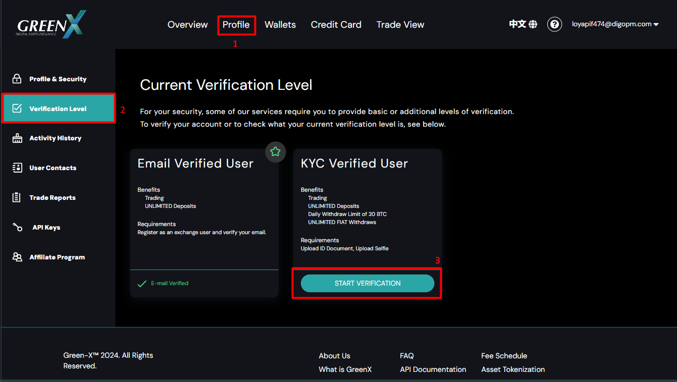Viewport: 677px width, 382px height.
Task: Click the Upload ID Document, Upload Selfie text
Action: pos(345,248)
